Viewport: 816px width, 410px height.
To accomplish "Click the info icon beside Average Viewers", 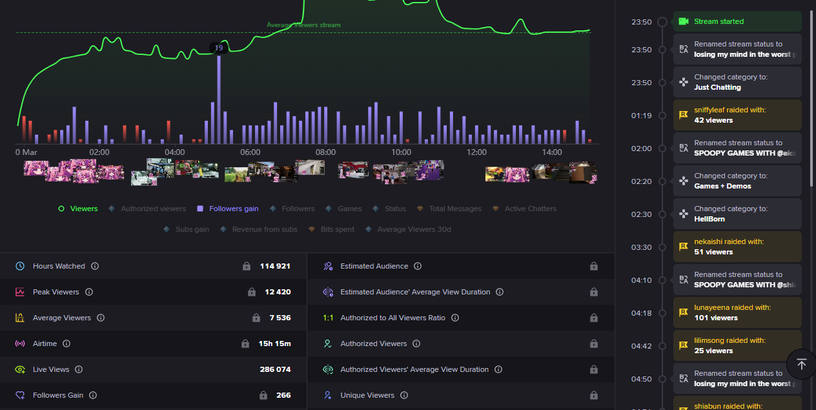I will [x=101, y=318].
